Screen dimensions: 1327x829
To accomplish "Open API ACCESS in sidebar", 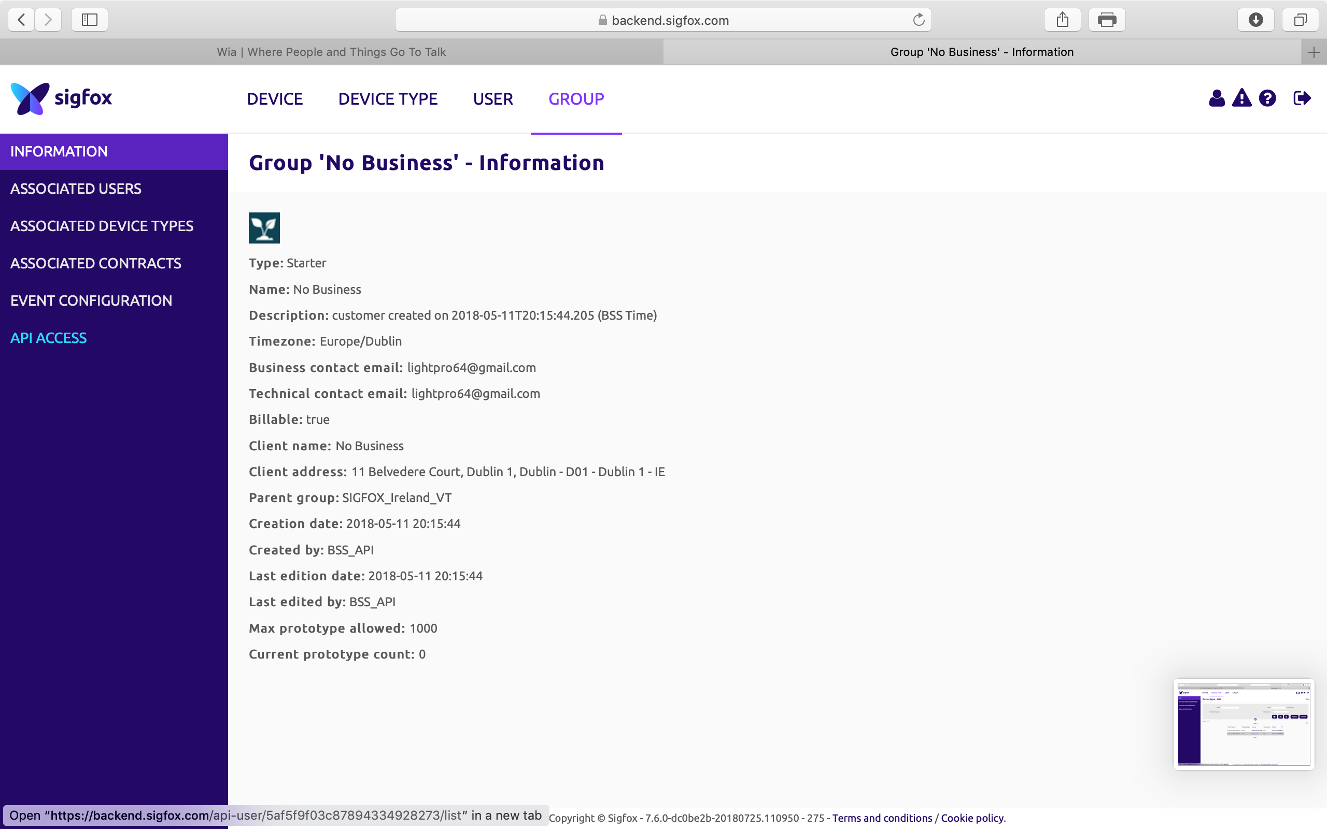I will (x=48, y=338).
